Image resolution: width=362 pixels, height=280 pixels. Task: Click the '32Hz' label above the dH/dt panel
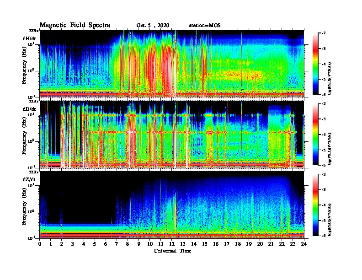34,31
